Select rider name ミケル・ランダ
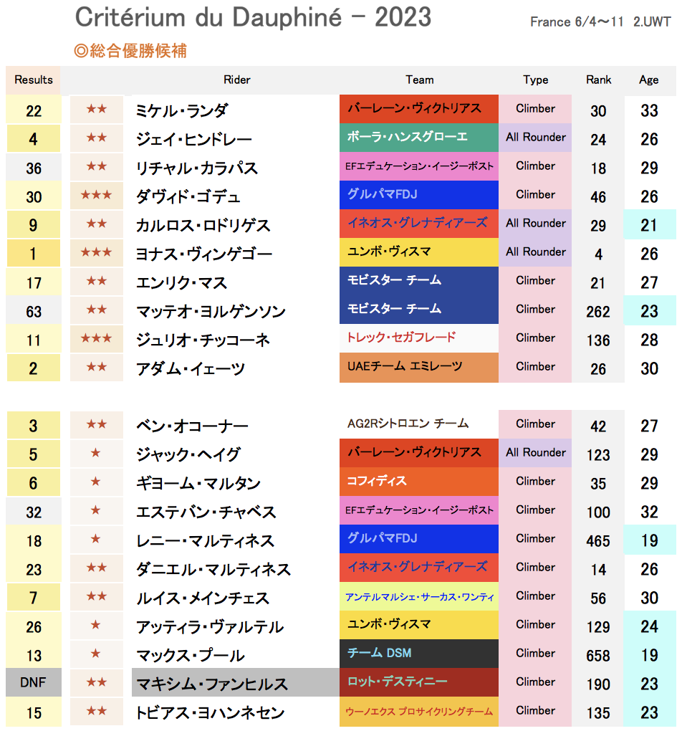This screenshot has width=682, height=731. point(181,110)
